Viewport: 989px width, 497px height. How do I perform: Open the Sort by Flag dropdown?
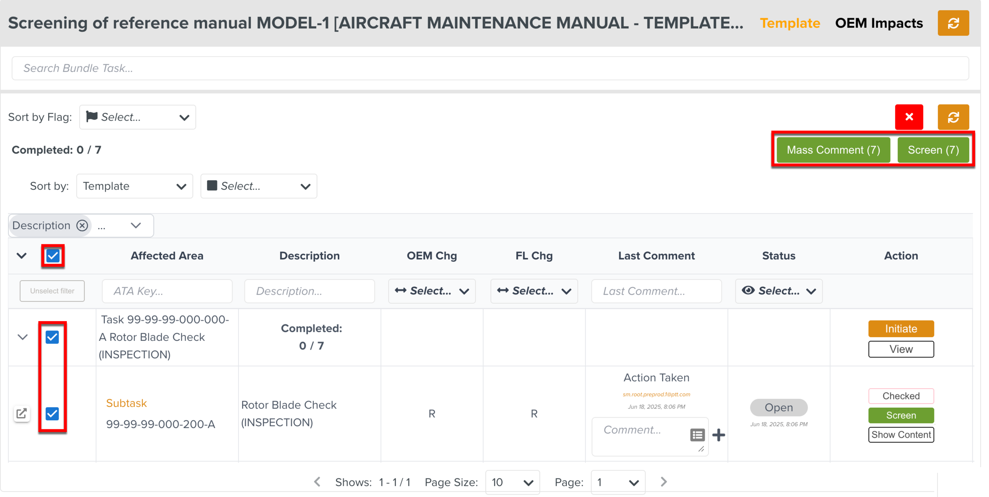137,117
